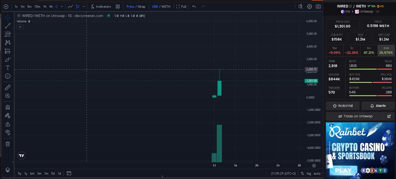Image resolution: width=396 pixels, height=179 pixels.
Task: Toggle auto scale mode
Action: pyautogui.click(x=317, y=173)
